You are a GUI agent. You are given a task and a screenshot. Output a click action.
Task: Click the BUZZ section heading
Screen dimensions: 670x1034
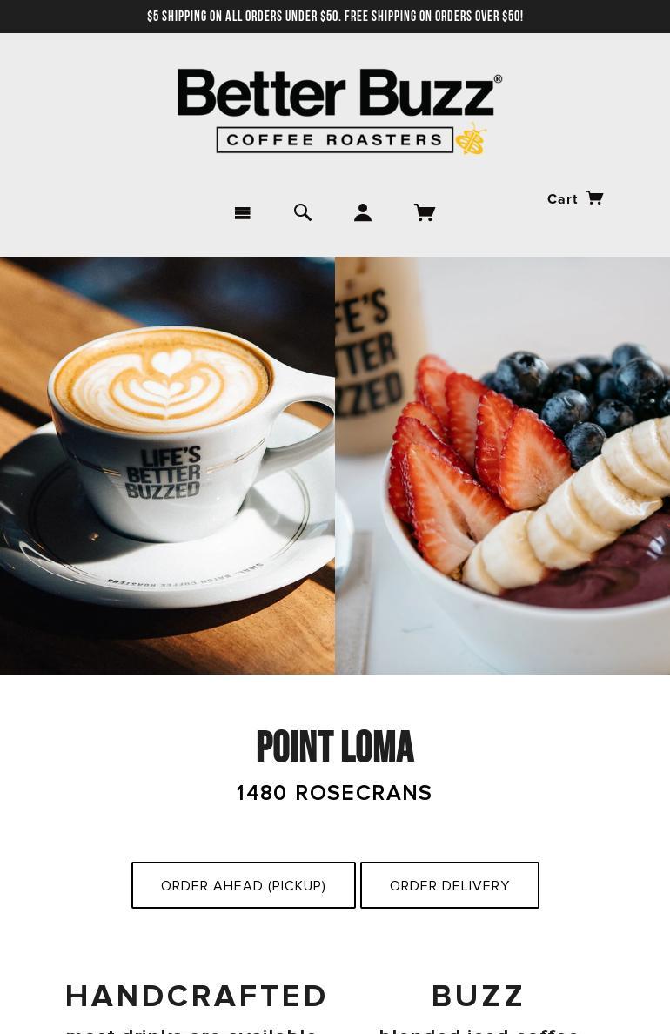478,996
